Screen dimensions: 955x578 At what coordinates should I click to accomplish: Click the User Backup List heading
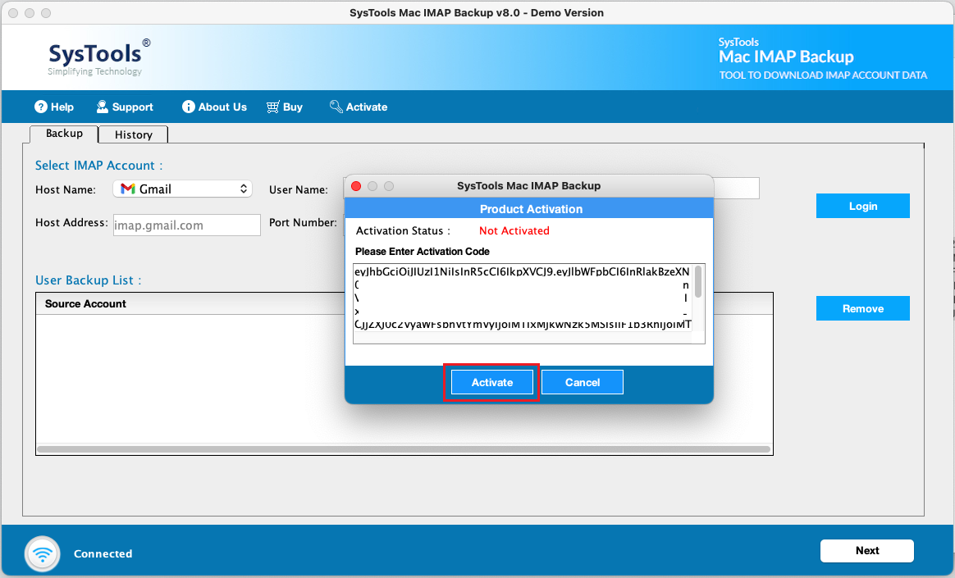pyautogui.click(x=89, y=280)
